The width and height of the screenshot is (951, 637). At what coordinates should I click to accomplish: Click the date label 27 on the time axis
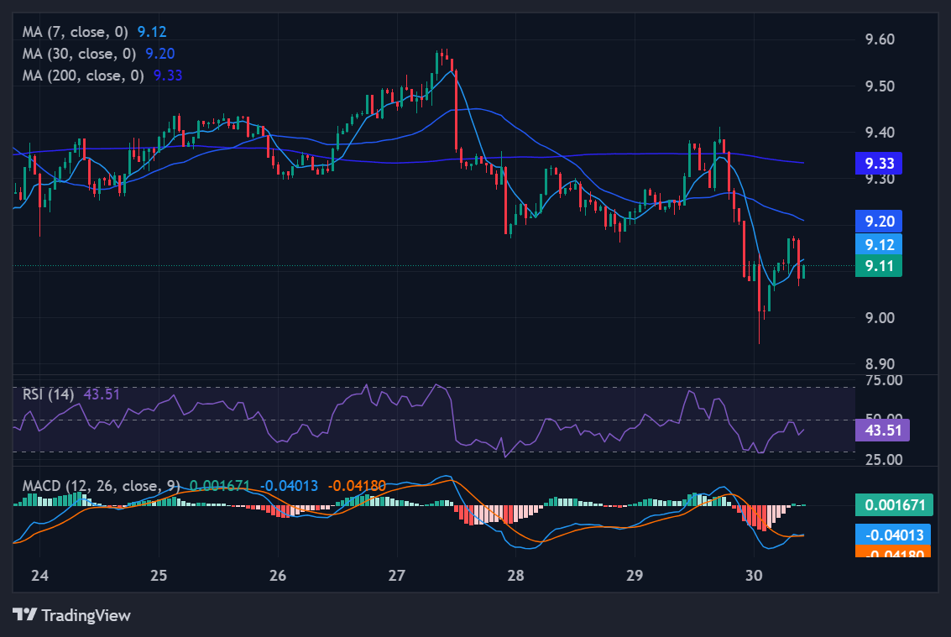coord(397,577)
